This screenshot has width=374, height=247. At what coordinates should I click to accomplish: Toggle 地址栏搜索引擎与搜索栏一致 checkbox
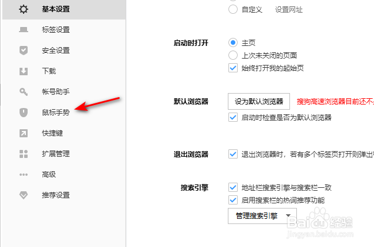233,187
